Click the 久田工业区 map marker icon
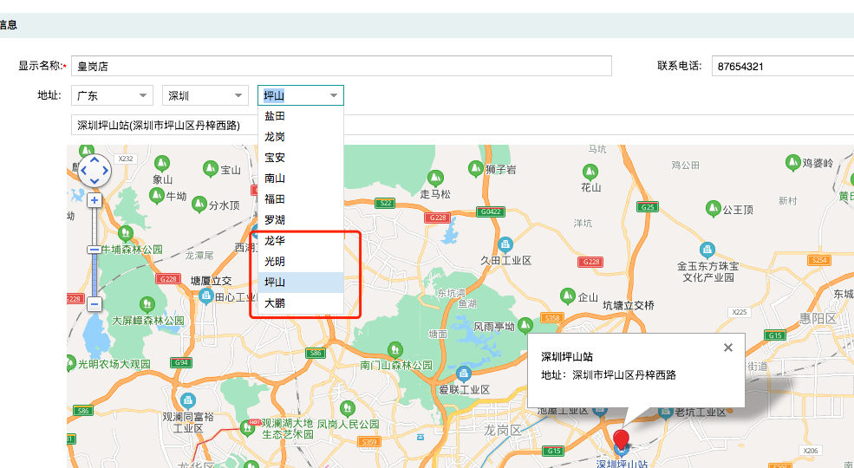854x468 pixels. click(505, 244)
